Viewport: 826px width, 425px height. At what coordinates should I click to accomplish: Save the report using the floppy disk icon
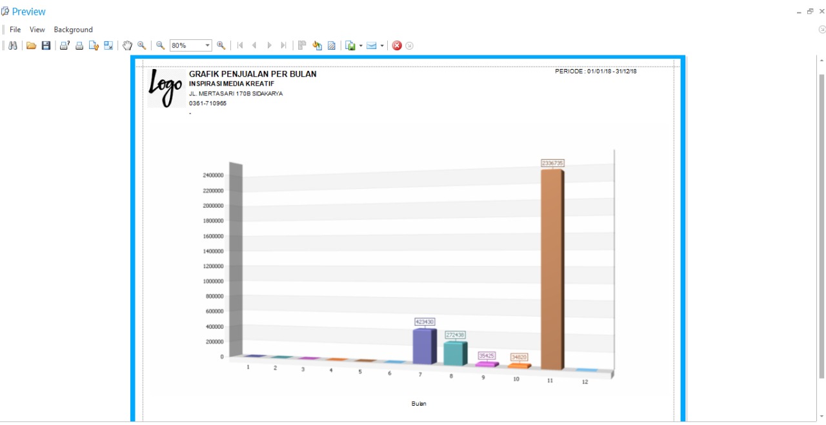pos(46,46)
